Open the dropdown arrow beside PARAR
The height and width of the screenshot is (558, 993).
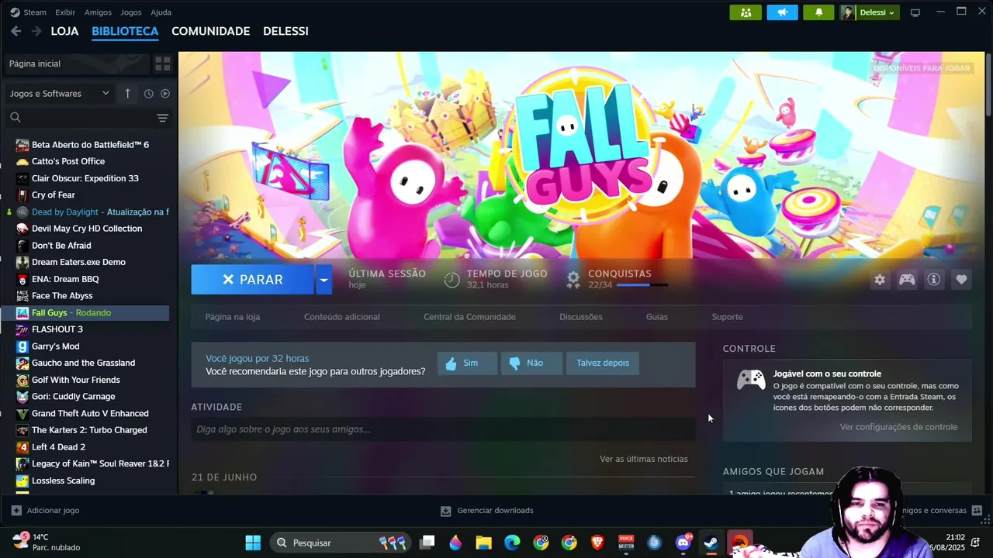point(324,280)
